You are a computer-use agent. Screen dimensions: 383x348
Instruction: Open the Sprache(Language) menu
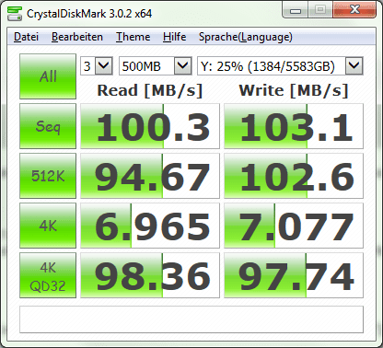246,37
